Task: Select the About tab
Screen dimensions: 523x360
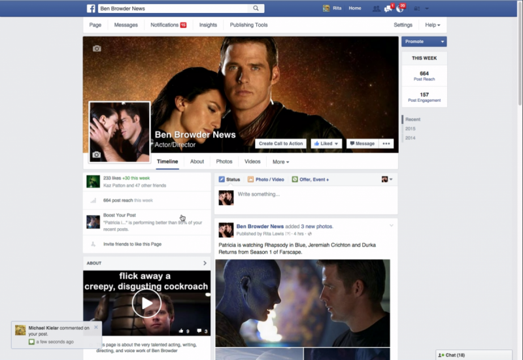Action: 197,161
